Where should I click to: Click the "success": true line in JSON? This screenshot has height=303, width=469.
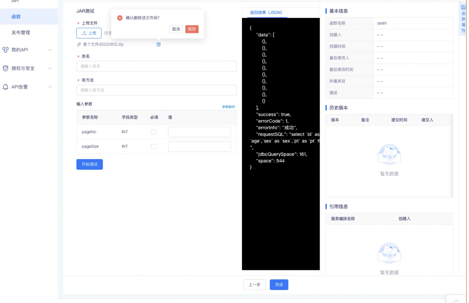(273, 115)
